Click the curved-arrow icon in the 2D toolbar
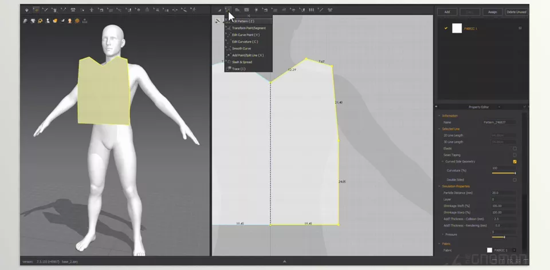The image size is (550, 270). click(x=265, y=10)
